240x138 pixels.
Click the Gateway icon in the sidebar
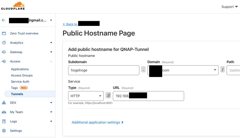4,52
